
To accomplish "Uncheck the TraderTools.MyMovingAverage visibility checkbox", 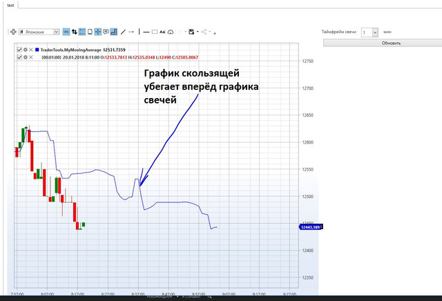I will coord(19,50).
